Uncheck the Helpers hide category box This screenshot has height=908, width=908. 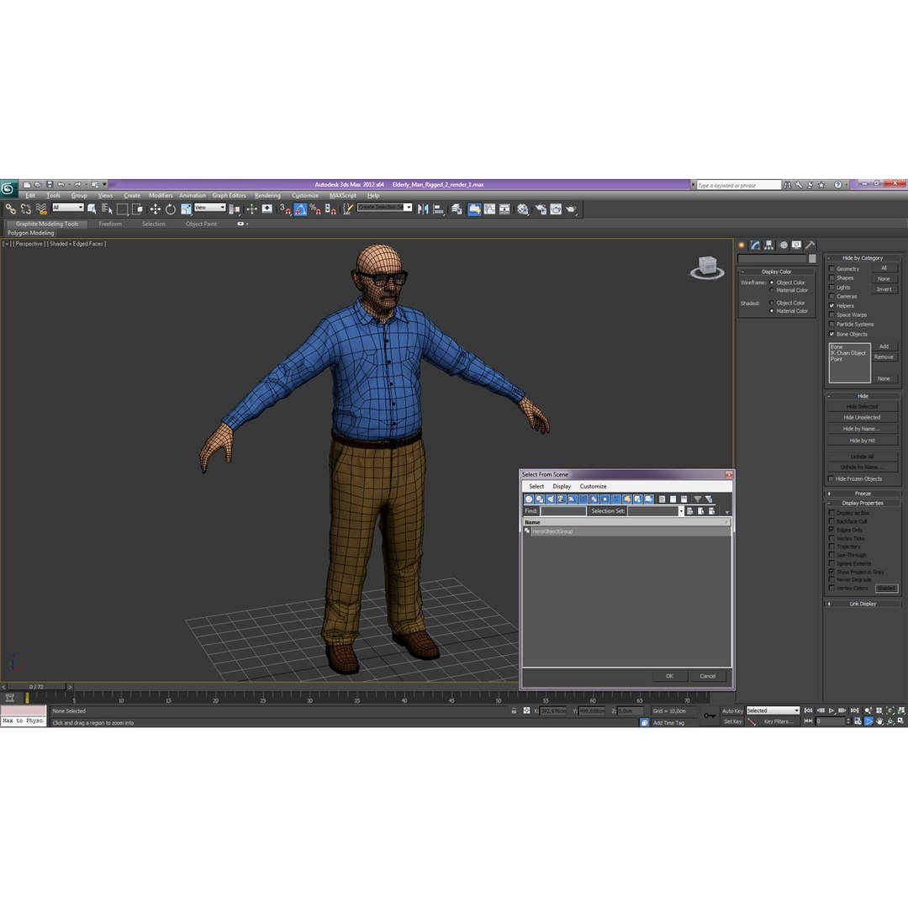832,306
